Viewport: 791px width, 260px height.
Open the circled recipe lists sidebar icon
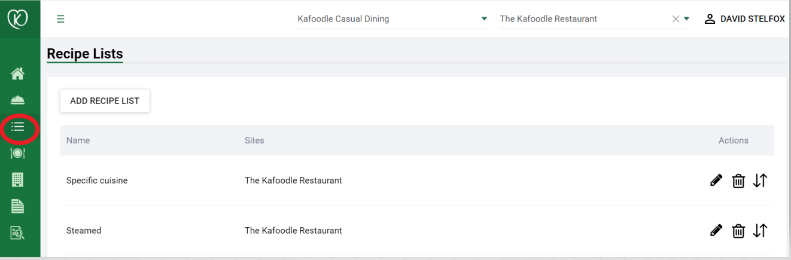pyautogui.click(x=18, y=127)
